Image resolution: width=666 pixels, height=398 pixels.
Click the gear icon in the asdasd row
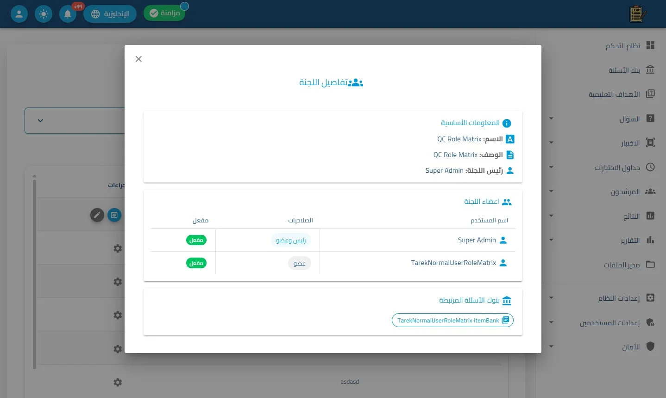(118, 382)
